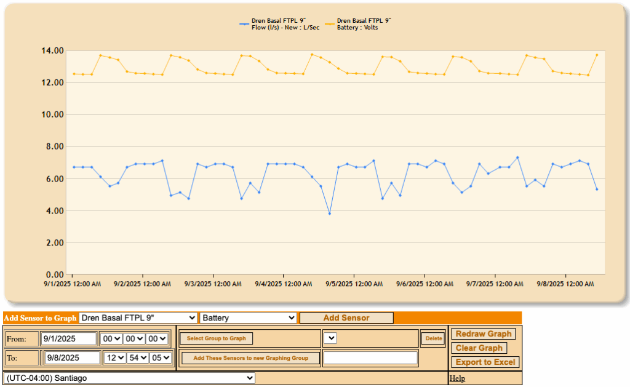Open the From seconds dropdown
Screen dimensions: 630x387
pos(157,338)
